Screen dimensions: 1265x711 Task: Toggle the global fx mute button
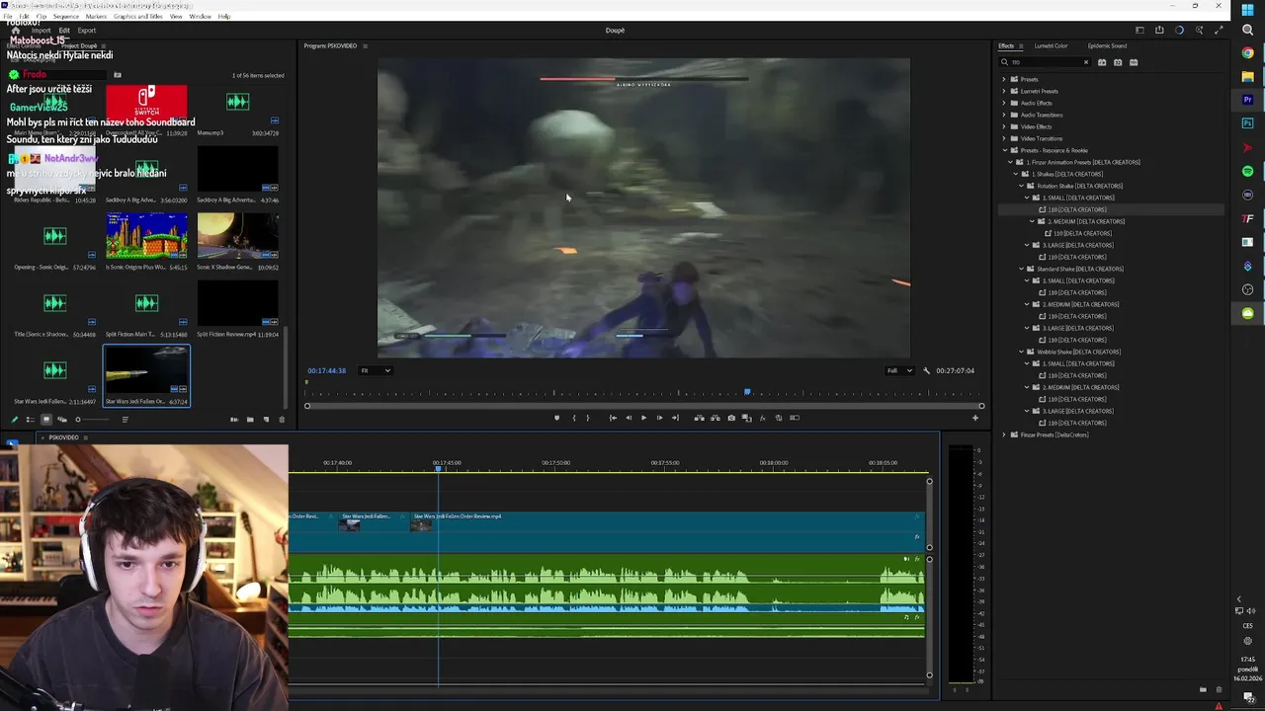coord(762,418)
